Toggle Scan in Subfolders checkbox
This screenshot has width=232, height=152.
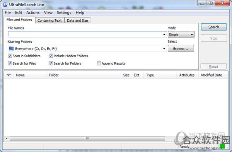pos(10,56)
